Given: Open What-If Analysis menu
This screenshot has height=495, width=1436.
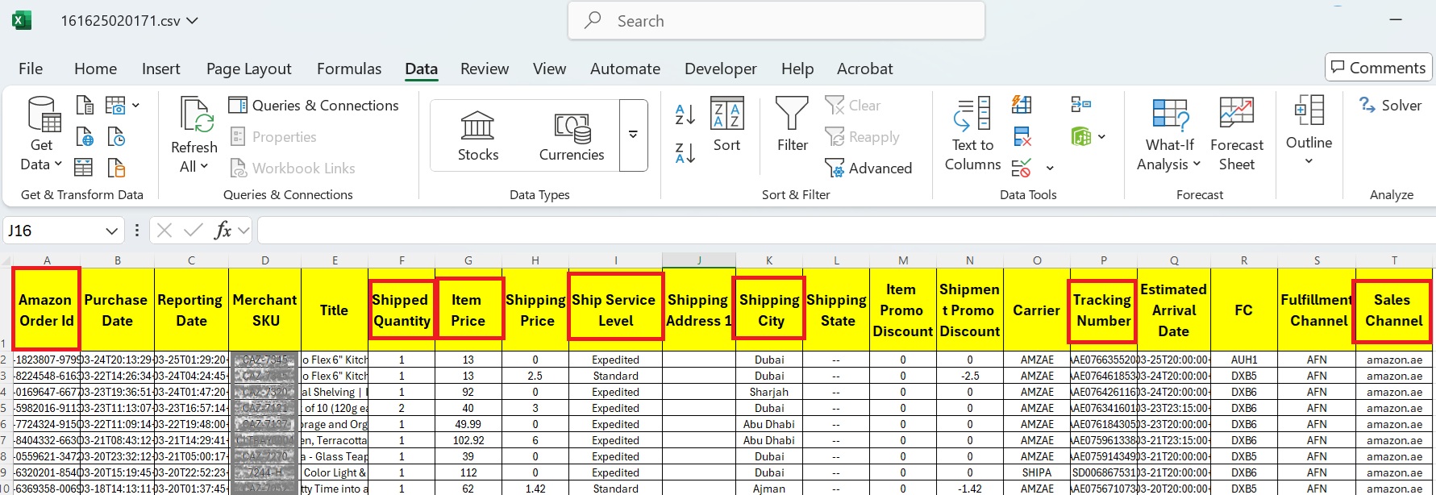Looking at the screenshot, I should tap(1169, 134).
